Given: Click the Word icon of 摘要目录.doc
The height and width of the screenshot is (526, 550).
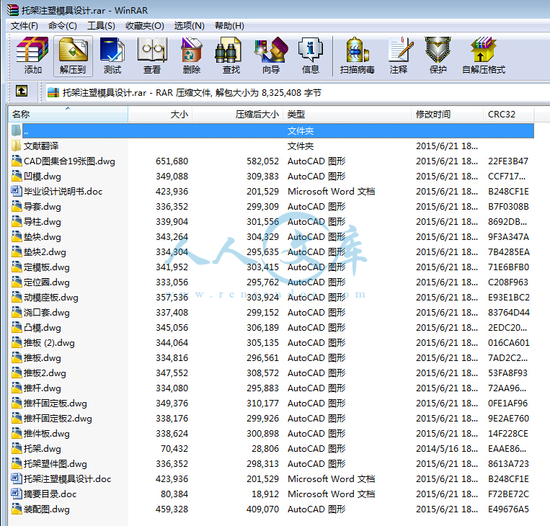Looking at the screenshot, I should click(16, 494).
